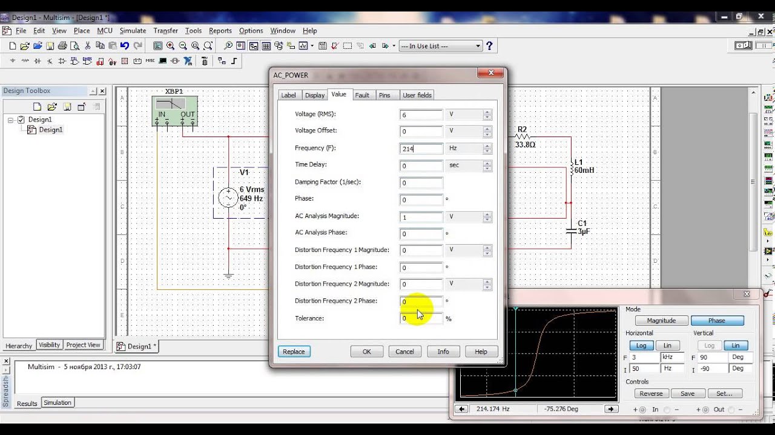
Task: Place MISC component from toolbar
Action: [150, 61]
